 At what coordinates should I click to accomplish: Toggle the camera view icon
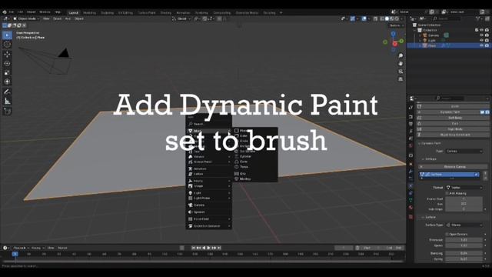click(x=401, y=72)
